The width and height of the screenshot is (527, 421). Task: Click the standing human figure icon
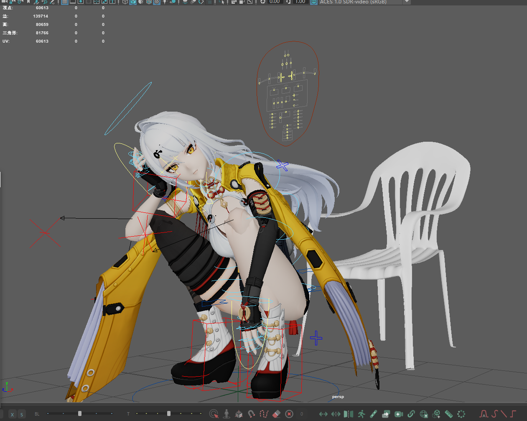pyautogui.click(x=227, y=414)
